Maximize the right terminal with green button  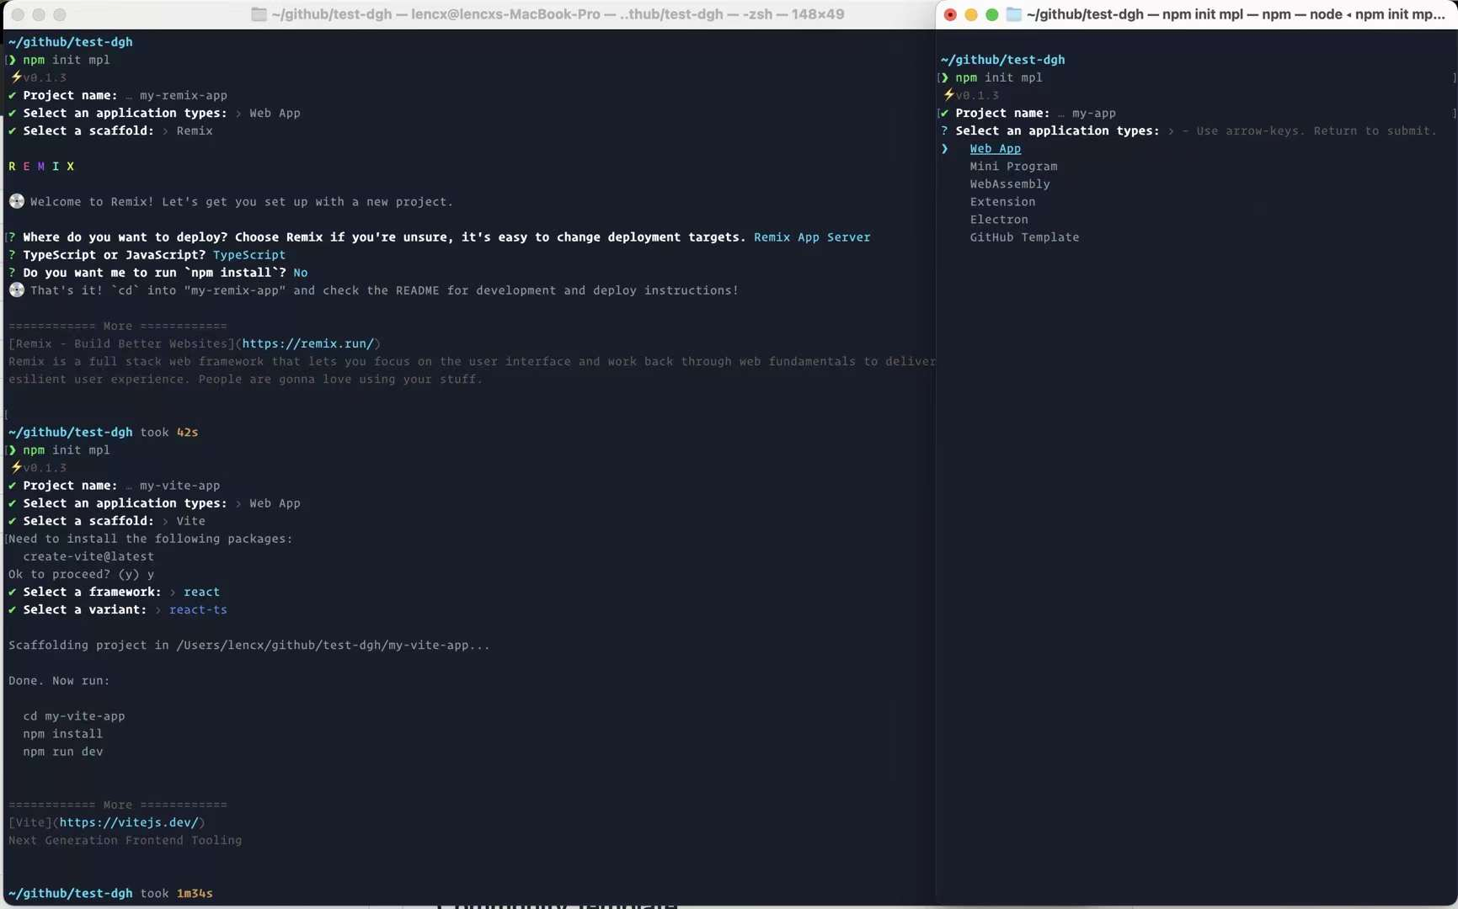coord(992,14)
